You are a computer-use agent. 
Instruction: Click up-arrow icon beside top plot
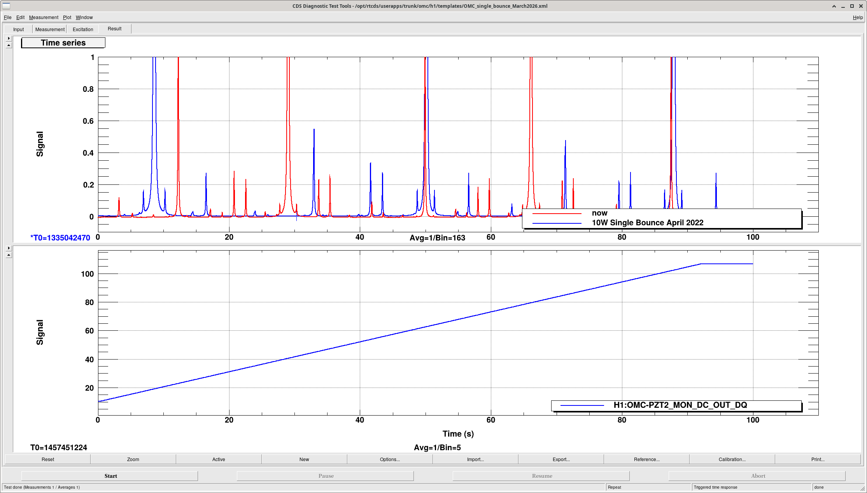pyautogui.click(x=9, y=45)
